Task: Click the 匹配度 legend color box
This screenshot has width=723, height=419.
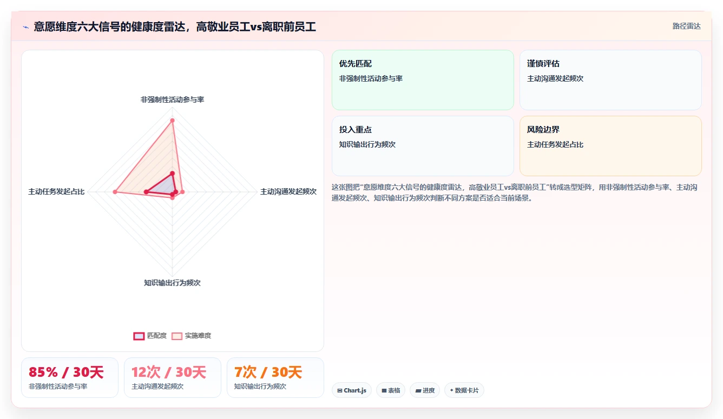Action: point(139,336)
